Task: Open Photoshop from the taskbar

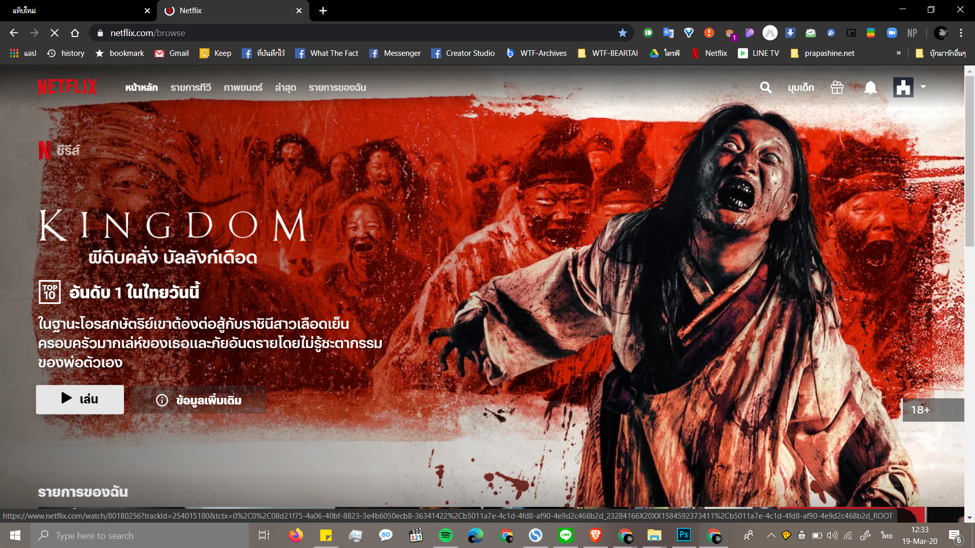Action: click(684, 535)
